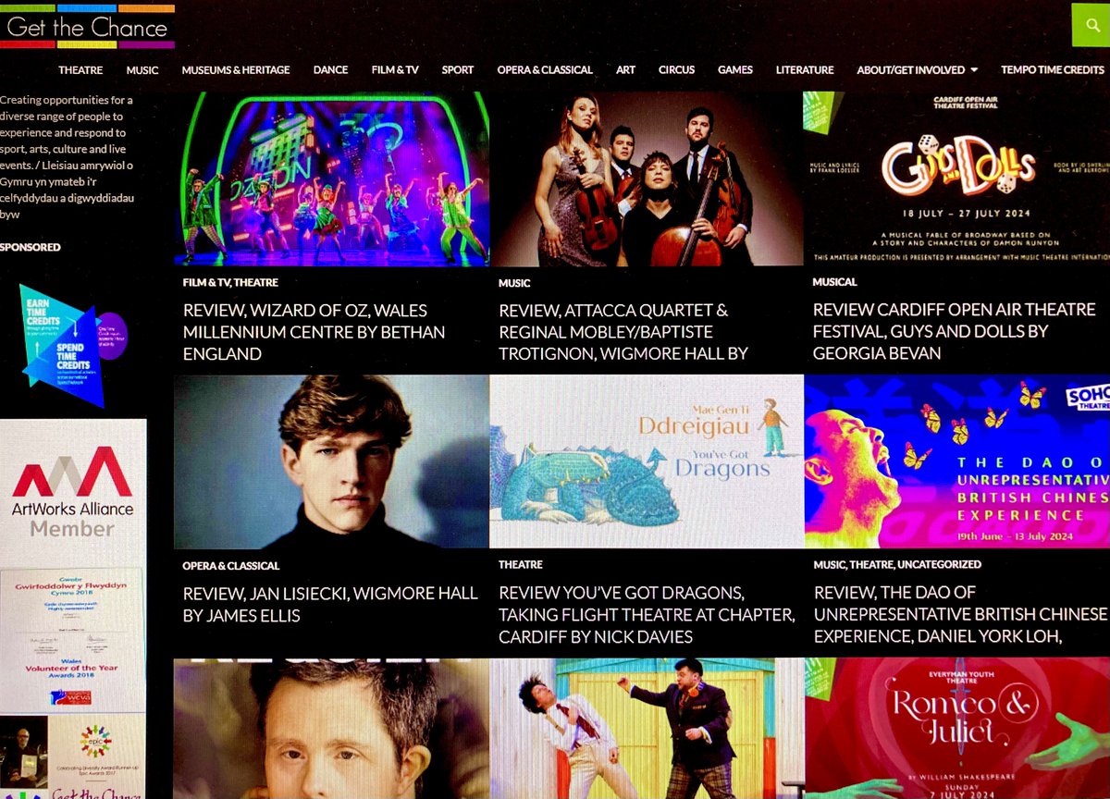Image resolution: width=1110 pixels, height=799 pixels.
Task: Open the Theatre menu item
Action: click(80, 70)
